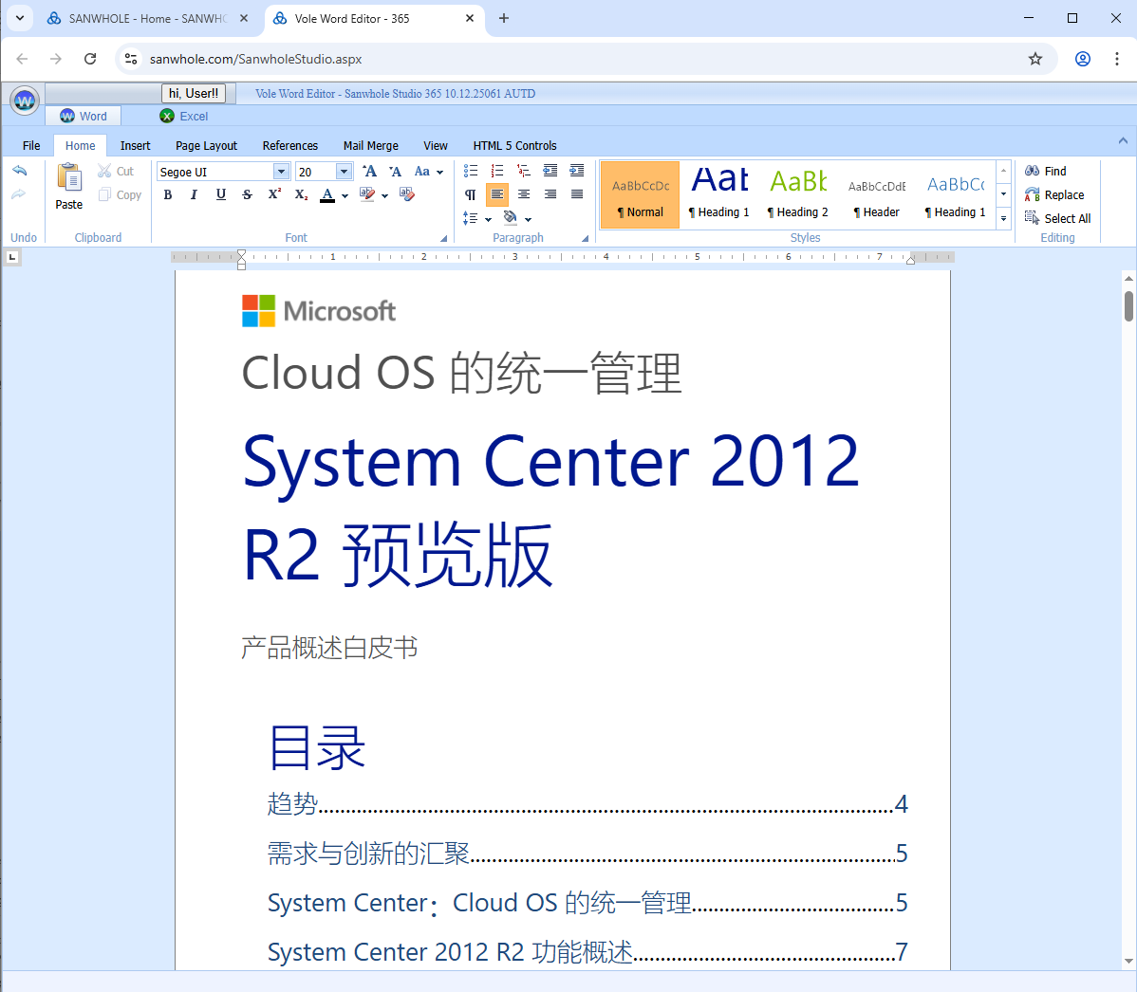Apply a multilevel list

coord(524,171)
